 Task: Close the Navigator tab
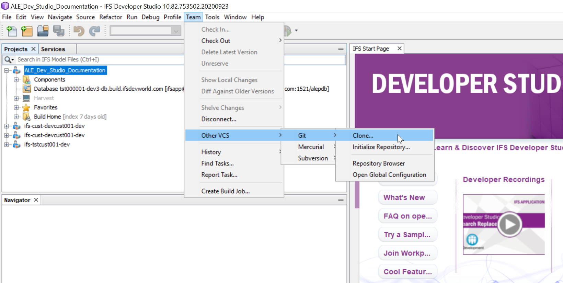tap(36, 200)
